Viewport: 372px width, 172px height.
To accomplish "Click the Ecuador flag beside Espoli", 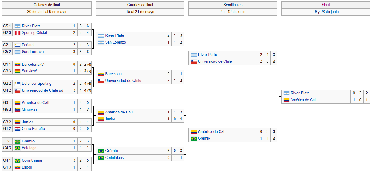I will [17, 167].
